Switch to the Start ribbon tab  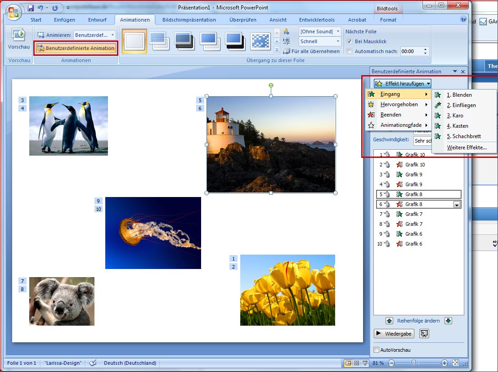click(x=36, y=20)
